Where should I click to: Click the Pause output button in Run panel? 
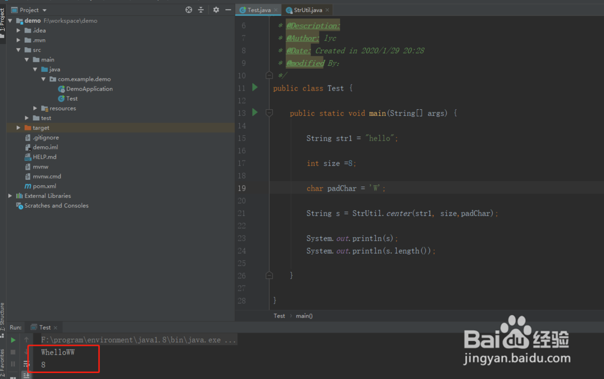click(13, 363)
